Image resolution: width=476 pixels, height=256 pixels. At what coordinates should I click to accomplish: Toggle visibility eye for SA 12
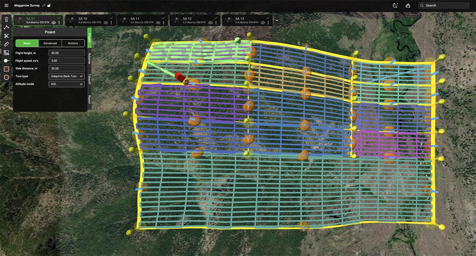tap(210, 23)
